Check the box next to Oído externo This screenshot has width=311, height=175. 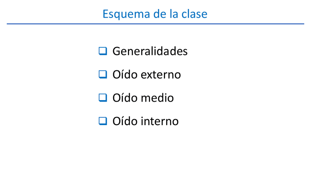[x=103, y=74]
